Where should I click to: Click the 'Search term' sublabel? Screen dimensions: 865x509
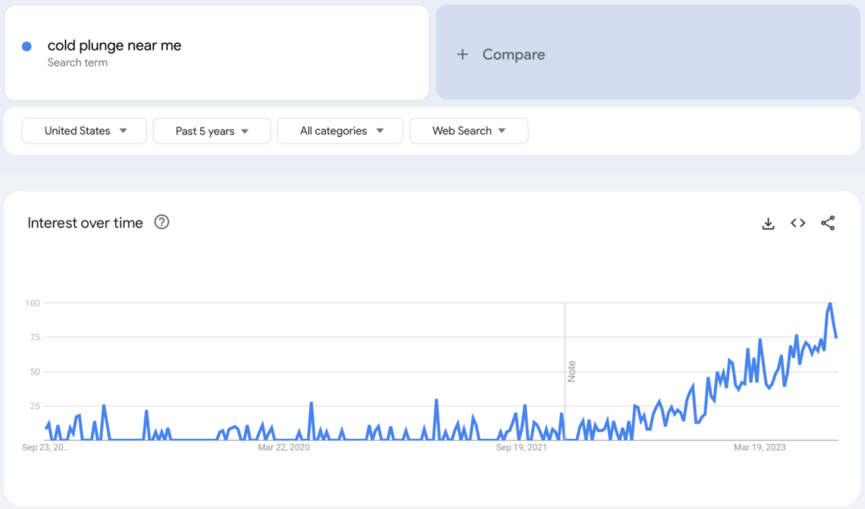(x=77, y=62)
